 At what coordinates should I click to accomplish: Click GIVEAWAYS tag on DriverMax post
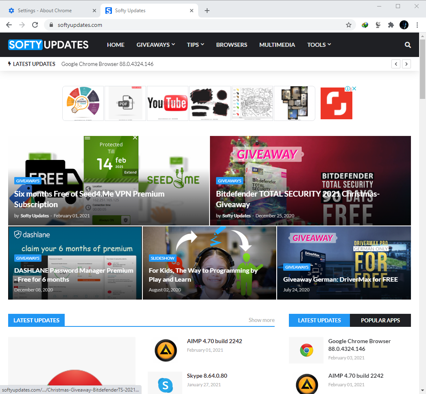297,267
